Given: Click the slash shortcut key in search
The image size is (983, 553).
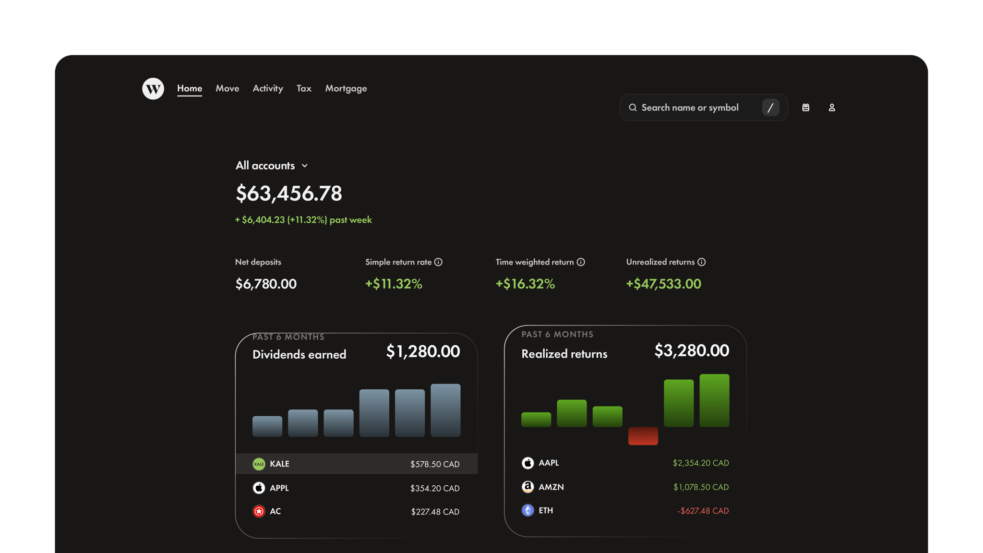Looking at the screenshot, I should 770,108.
